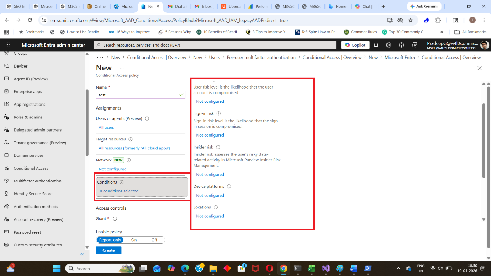
Task: Open Copilot in Entra header
Action: point(355,45)
